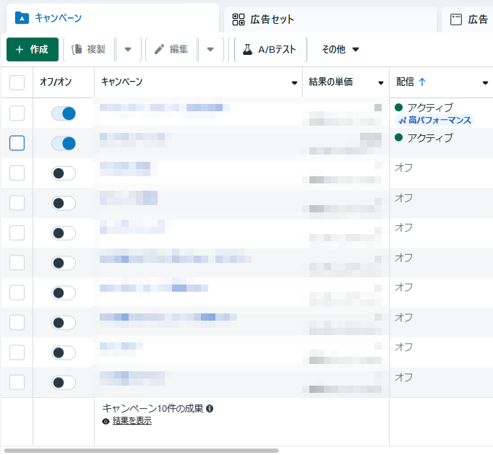Open the 結果の単価 column dropdown
Image resolution: width=493 pixels, height=455 pixels.
pos(381,82)
